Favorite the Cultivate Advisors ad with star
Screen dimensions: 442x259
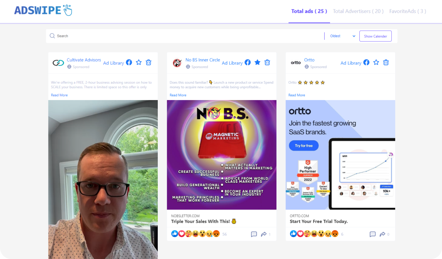pyautogui.click(x=139, y=62)
